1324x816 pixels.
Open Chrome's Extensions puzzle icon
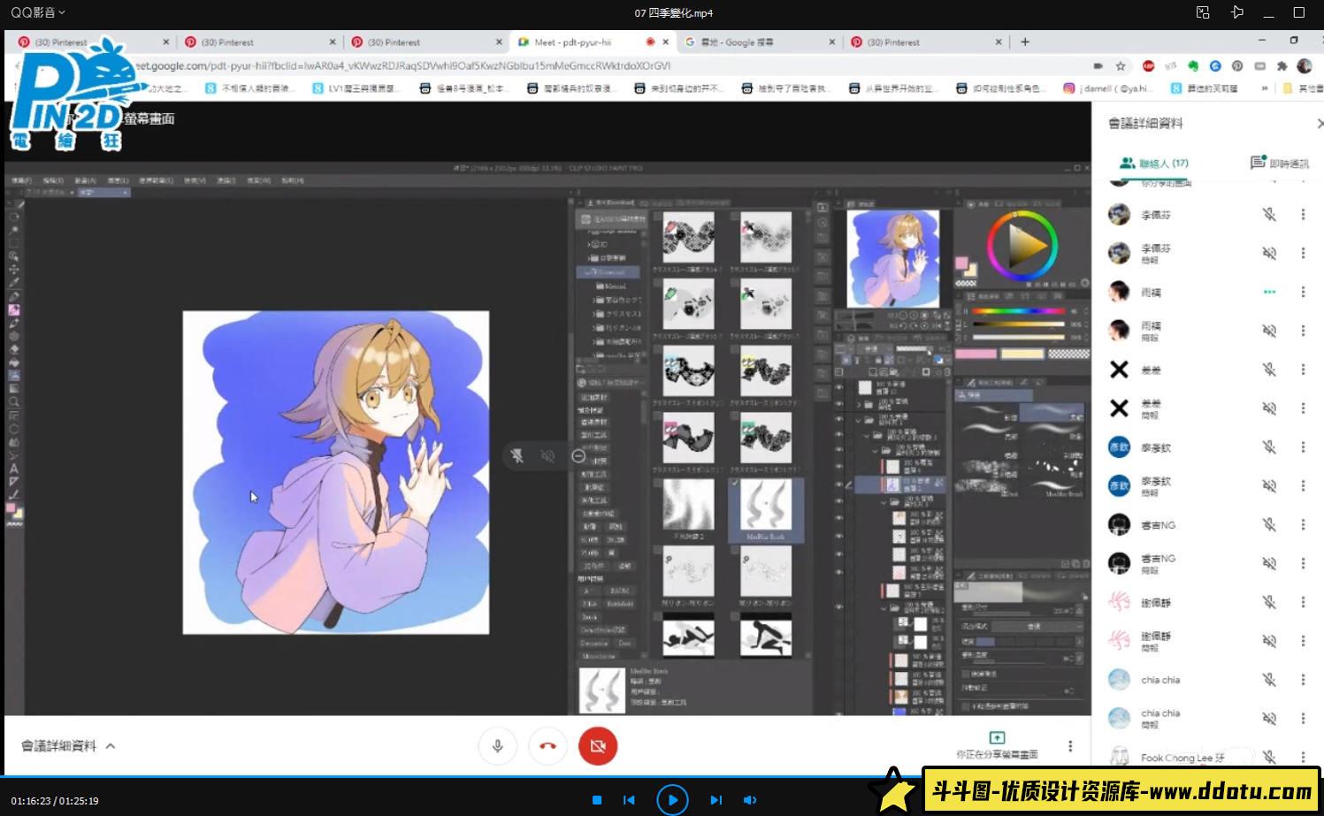coord(1282,65)
